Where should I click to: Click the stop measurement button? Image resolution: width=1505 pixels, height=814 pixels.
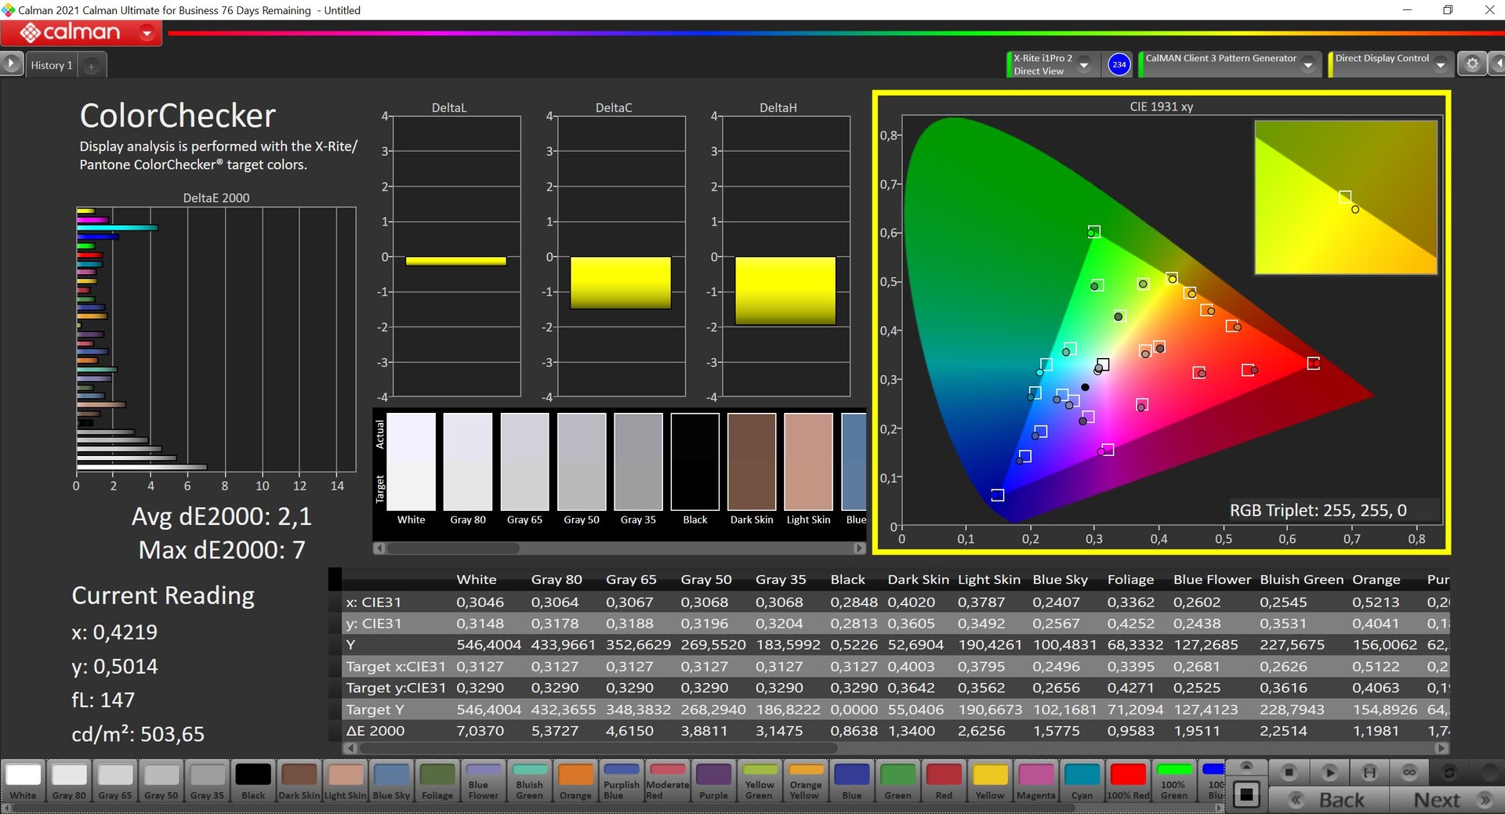pyautogui.click(x=1289, y=772)
